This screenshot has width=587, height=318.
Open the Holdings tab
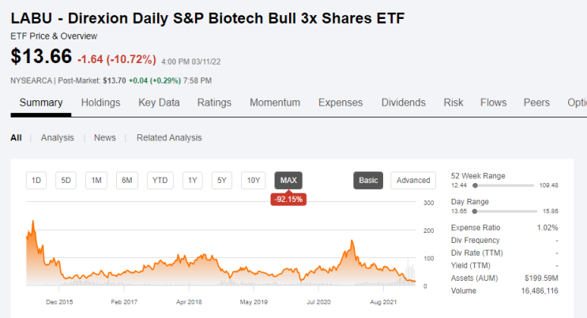(100, 103)
